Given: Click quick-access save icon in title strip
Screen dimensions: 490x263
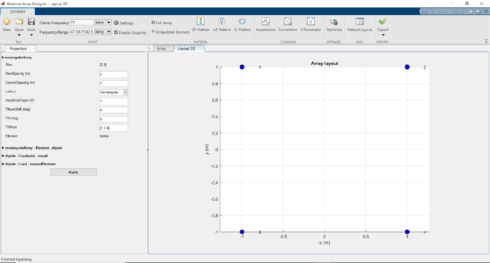Looking at the screenshot, I should tap(425, 11).
